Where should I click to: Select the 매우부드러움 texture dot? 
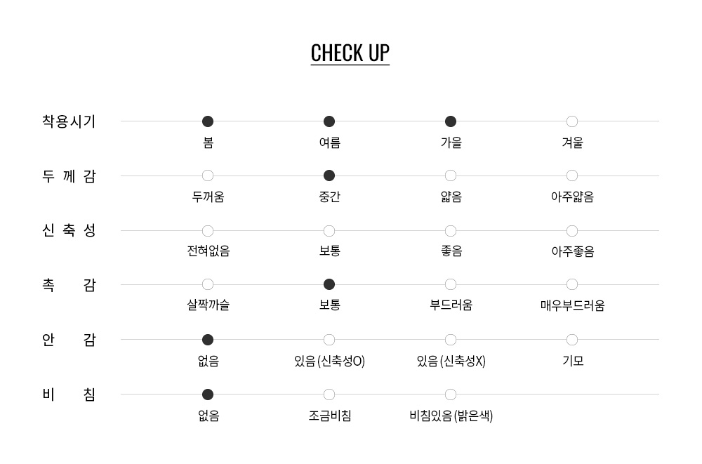pyautogui.click(x=572, y=284)
